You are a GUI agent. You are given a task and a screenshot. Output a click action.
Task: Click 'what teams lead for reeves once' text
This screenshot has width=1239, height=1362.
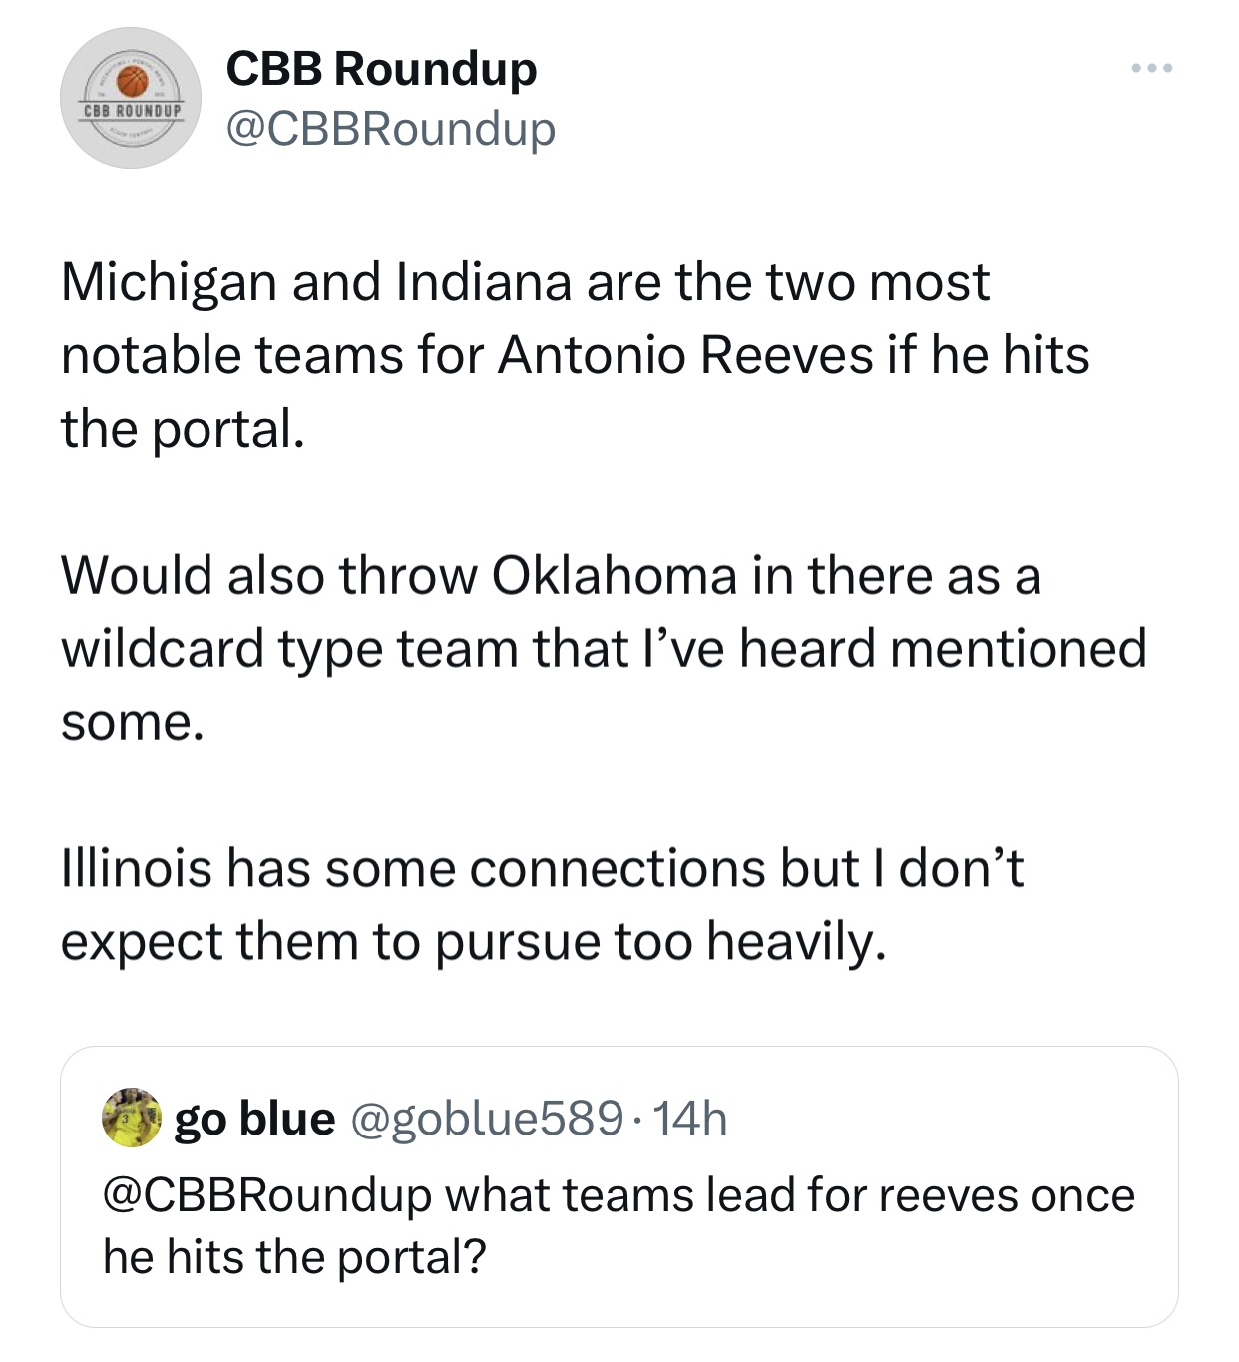(x=790, y=1195)
